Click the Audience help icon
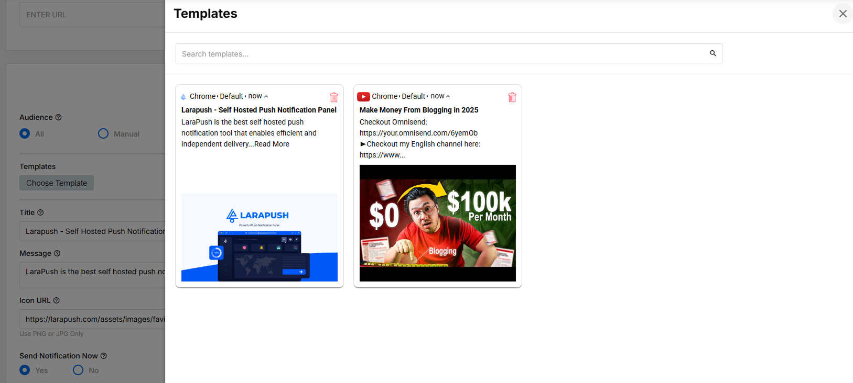 pos(59,117)
